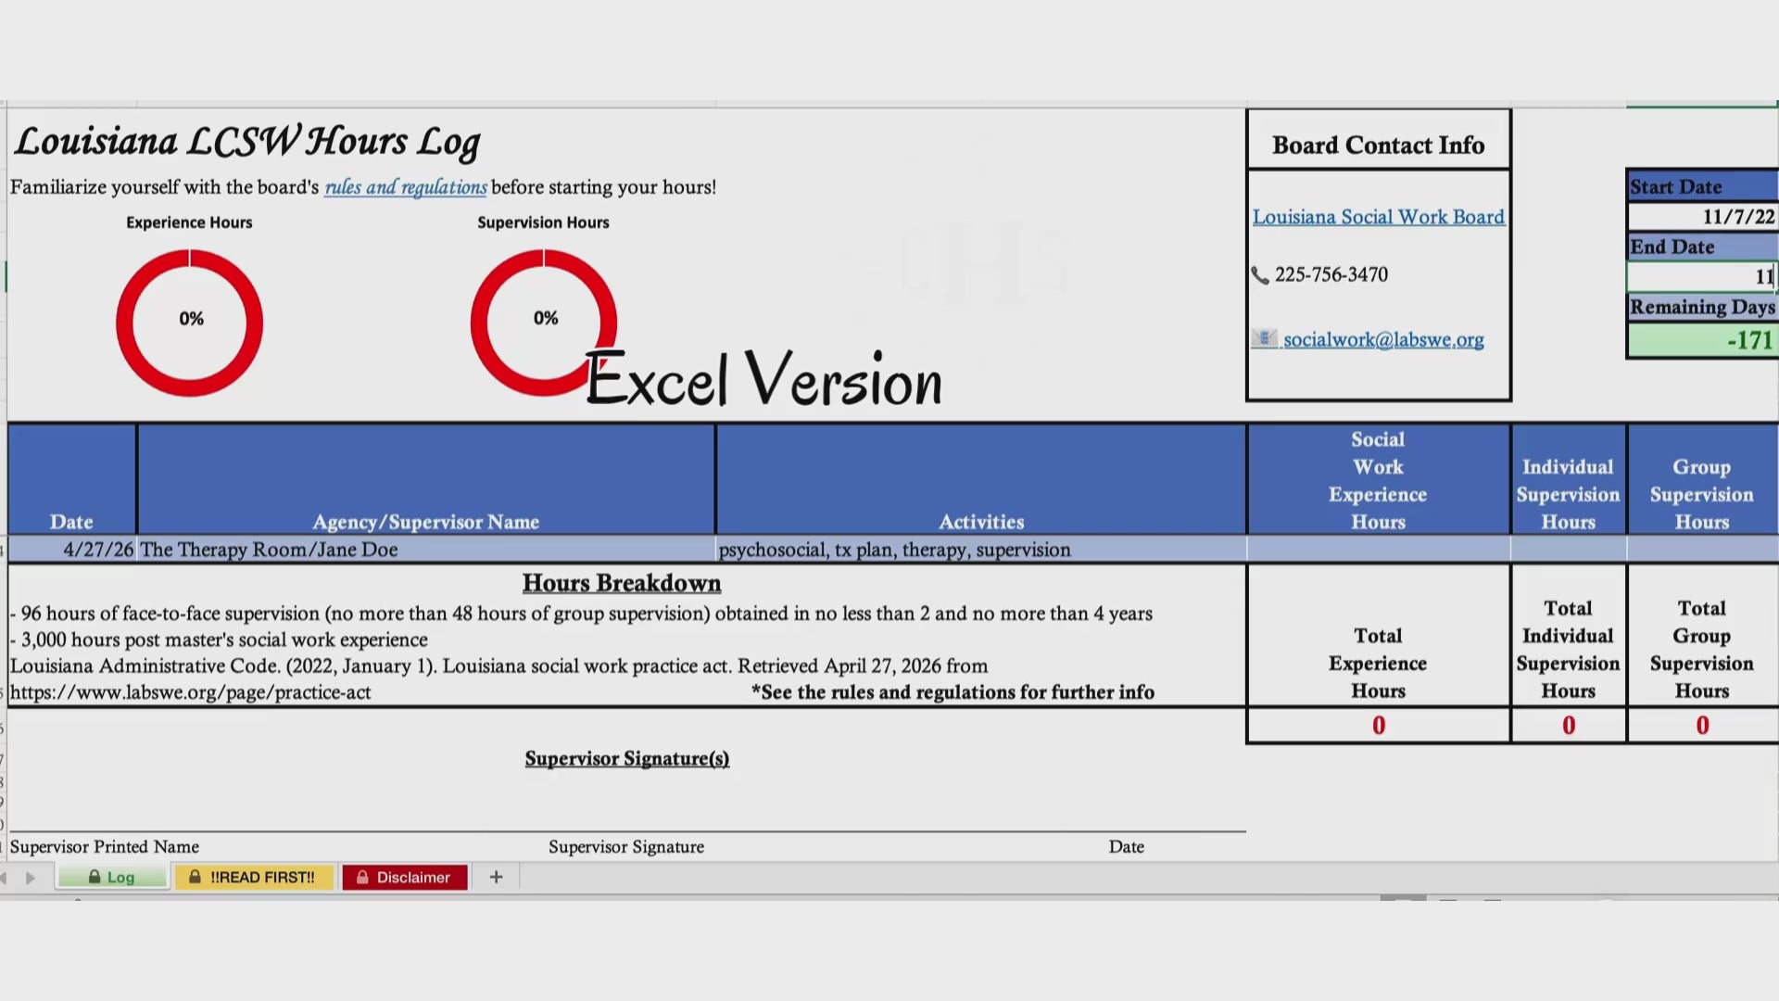Select the Total Individual Supervision Hours value 0
1779x1001 pixels.
pyautogui.click(x=1569, y=726)
